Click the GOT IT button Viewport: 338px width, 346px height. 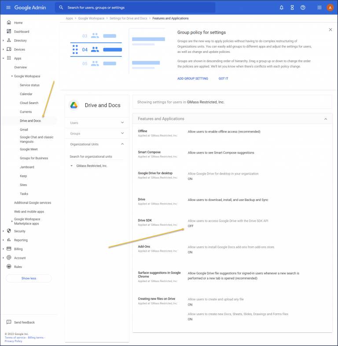(223, 78)
